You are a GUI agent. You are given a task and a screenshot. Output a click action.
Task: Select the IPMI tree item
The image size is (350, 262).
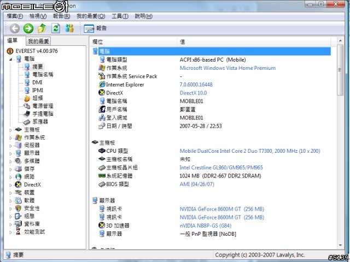[x=38, y=90]
